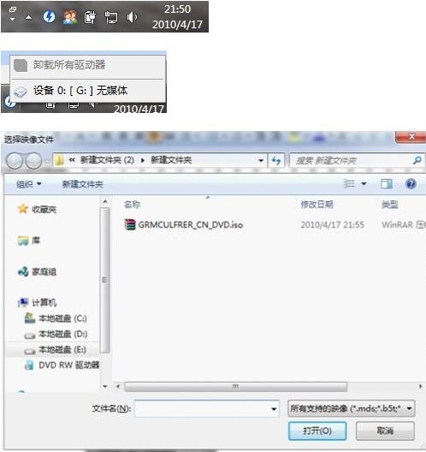Expand the address bar history dropdown
Image resolution: width=426 pixels, height=452 pixels.
261,161
